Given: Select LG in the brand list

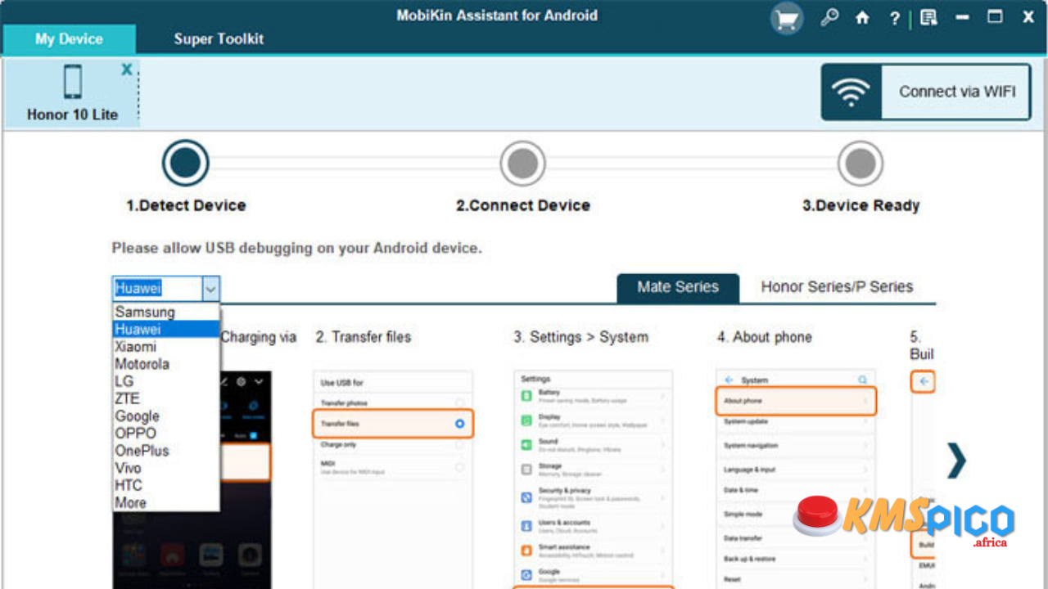Looking at the screenshot, I should coord(165,381).
